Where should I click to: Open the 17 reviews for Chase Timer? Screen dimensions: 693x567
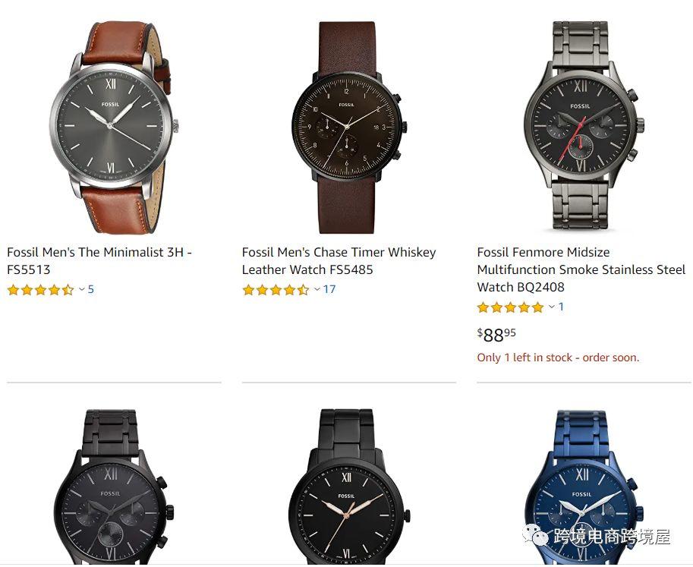(329, 289)
